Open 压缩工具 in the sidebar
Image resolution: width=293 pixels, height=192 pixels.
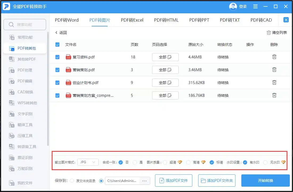(25, 136)
